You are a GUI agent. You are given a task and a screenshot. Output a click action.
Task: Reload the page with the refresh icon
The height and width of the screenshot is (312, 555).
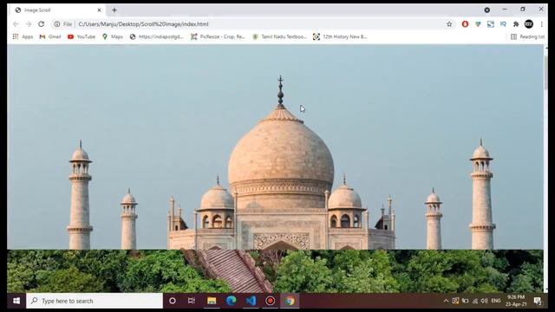click(x=42, y=24)
